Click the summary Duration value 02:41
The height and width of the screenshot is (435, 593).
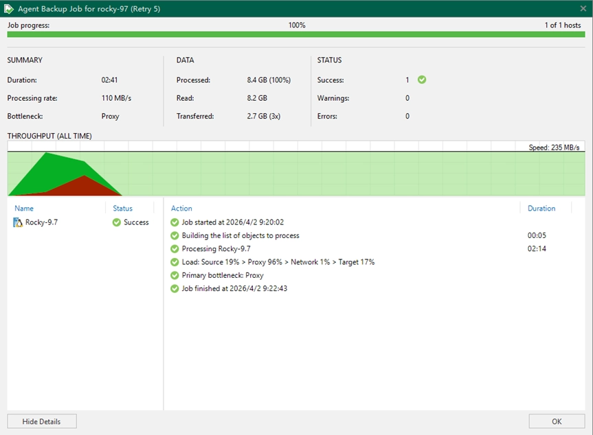109,80
